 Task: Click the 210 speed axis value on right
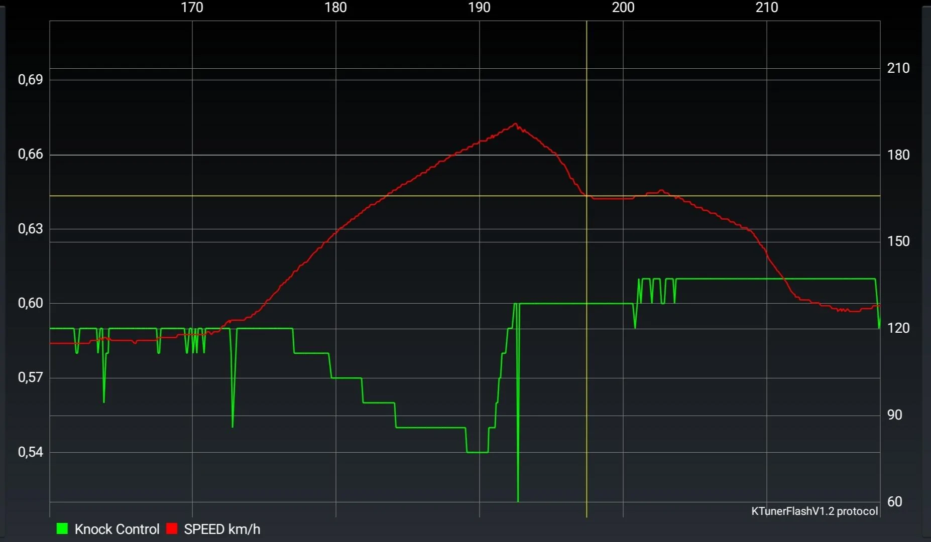tap(898, 68)
